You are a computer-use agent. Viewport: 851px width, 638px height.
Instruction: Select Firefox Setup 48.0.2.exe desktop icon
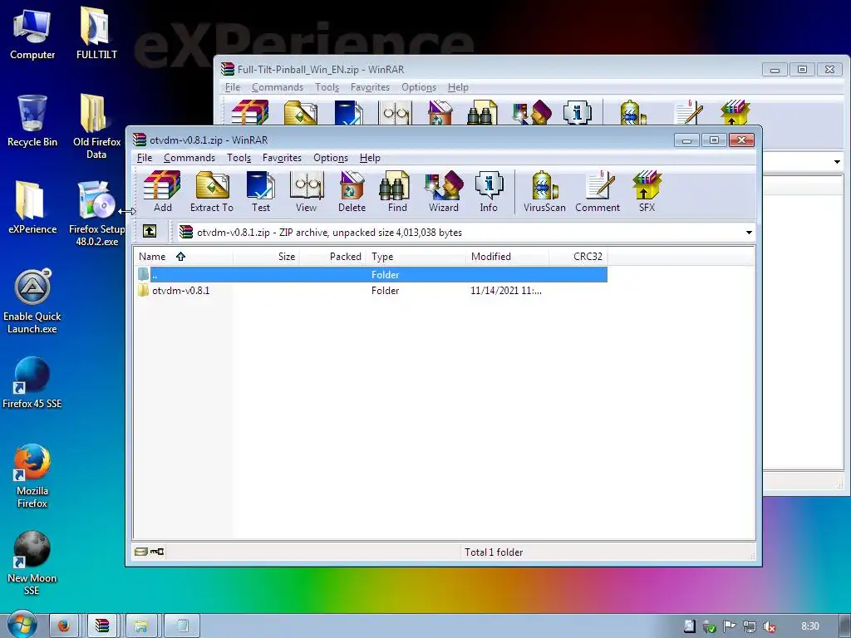click(x=96, y=213)
